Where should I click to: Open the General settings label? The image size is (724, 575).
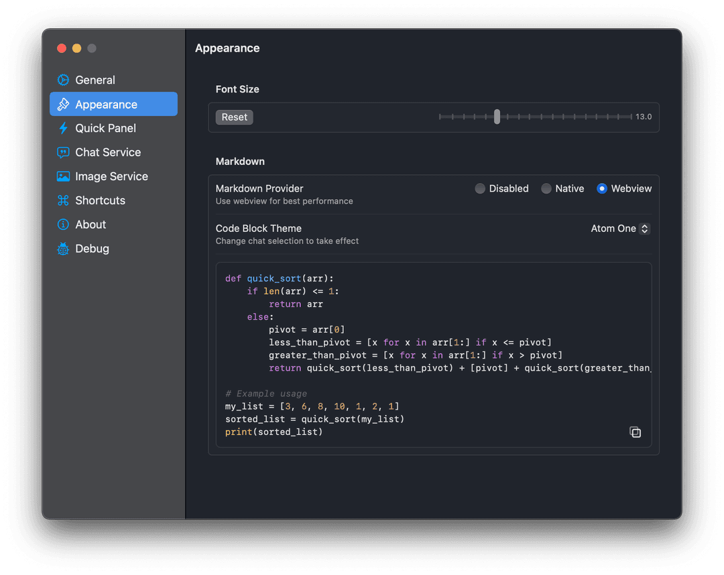click(95, 80)
